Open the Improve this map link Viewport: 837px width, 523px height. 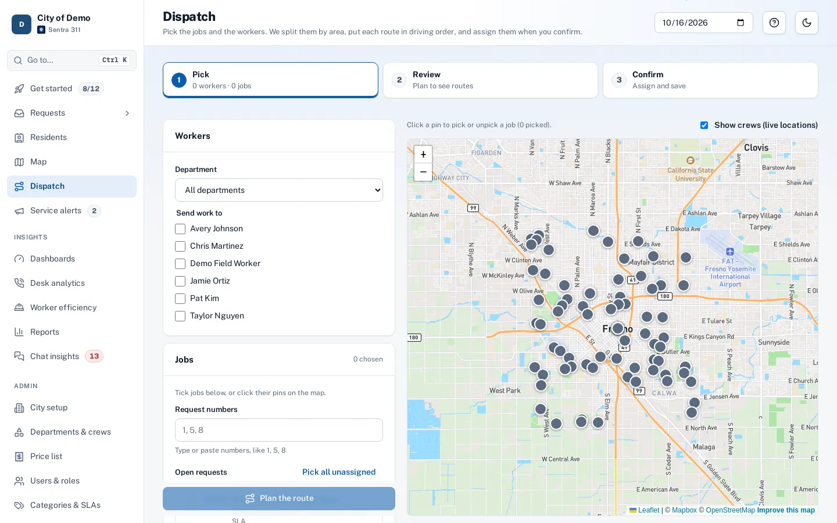tap(786, 510)
